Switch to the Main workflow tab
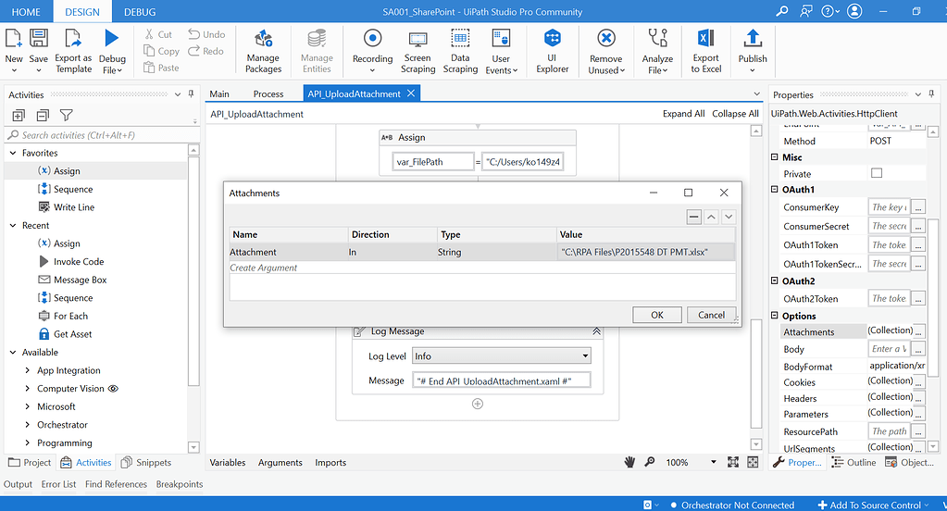Screen dimensions: 947x511 coord(219,93)
